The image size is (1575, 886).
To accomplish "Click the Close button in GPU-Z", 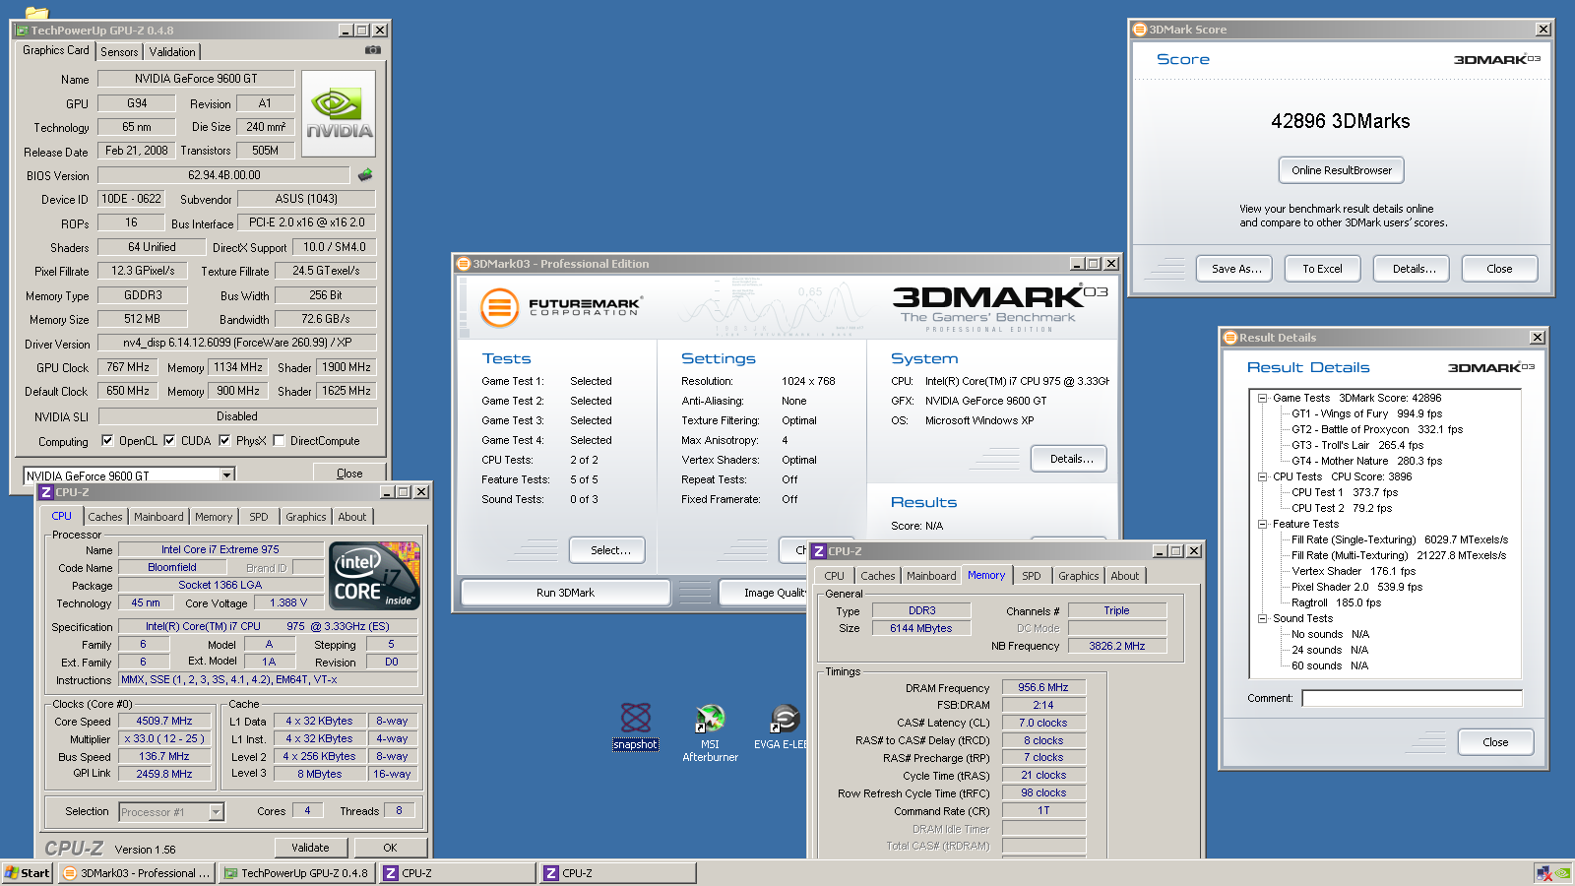I will [349, 474].
